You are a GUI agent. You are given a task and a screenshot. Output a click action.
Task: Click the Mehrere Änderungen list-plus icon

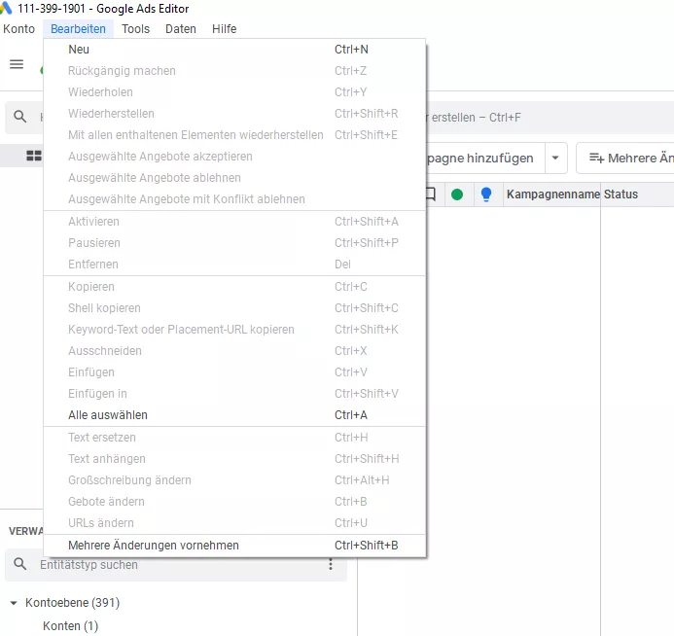tap(596, 159)
